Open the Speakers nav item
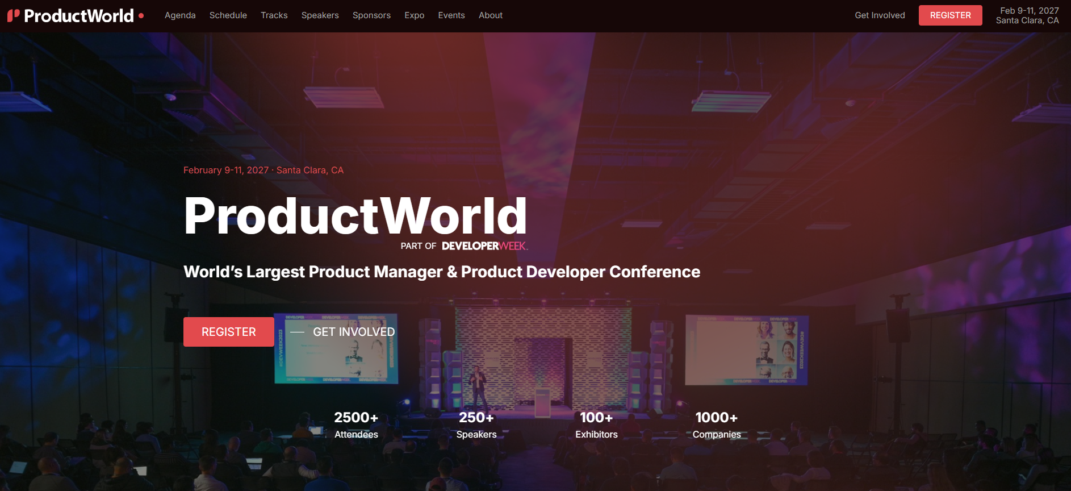This screenshot has width=1071, height=491. 320,15
